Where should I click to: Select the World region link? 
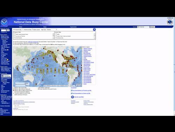(x=85, y=84)
